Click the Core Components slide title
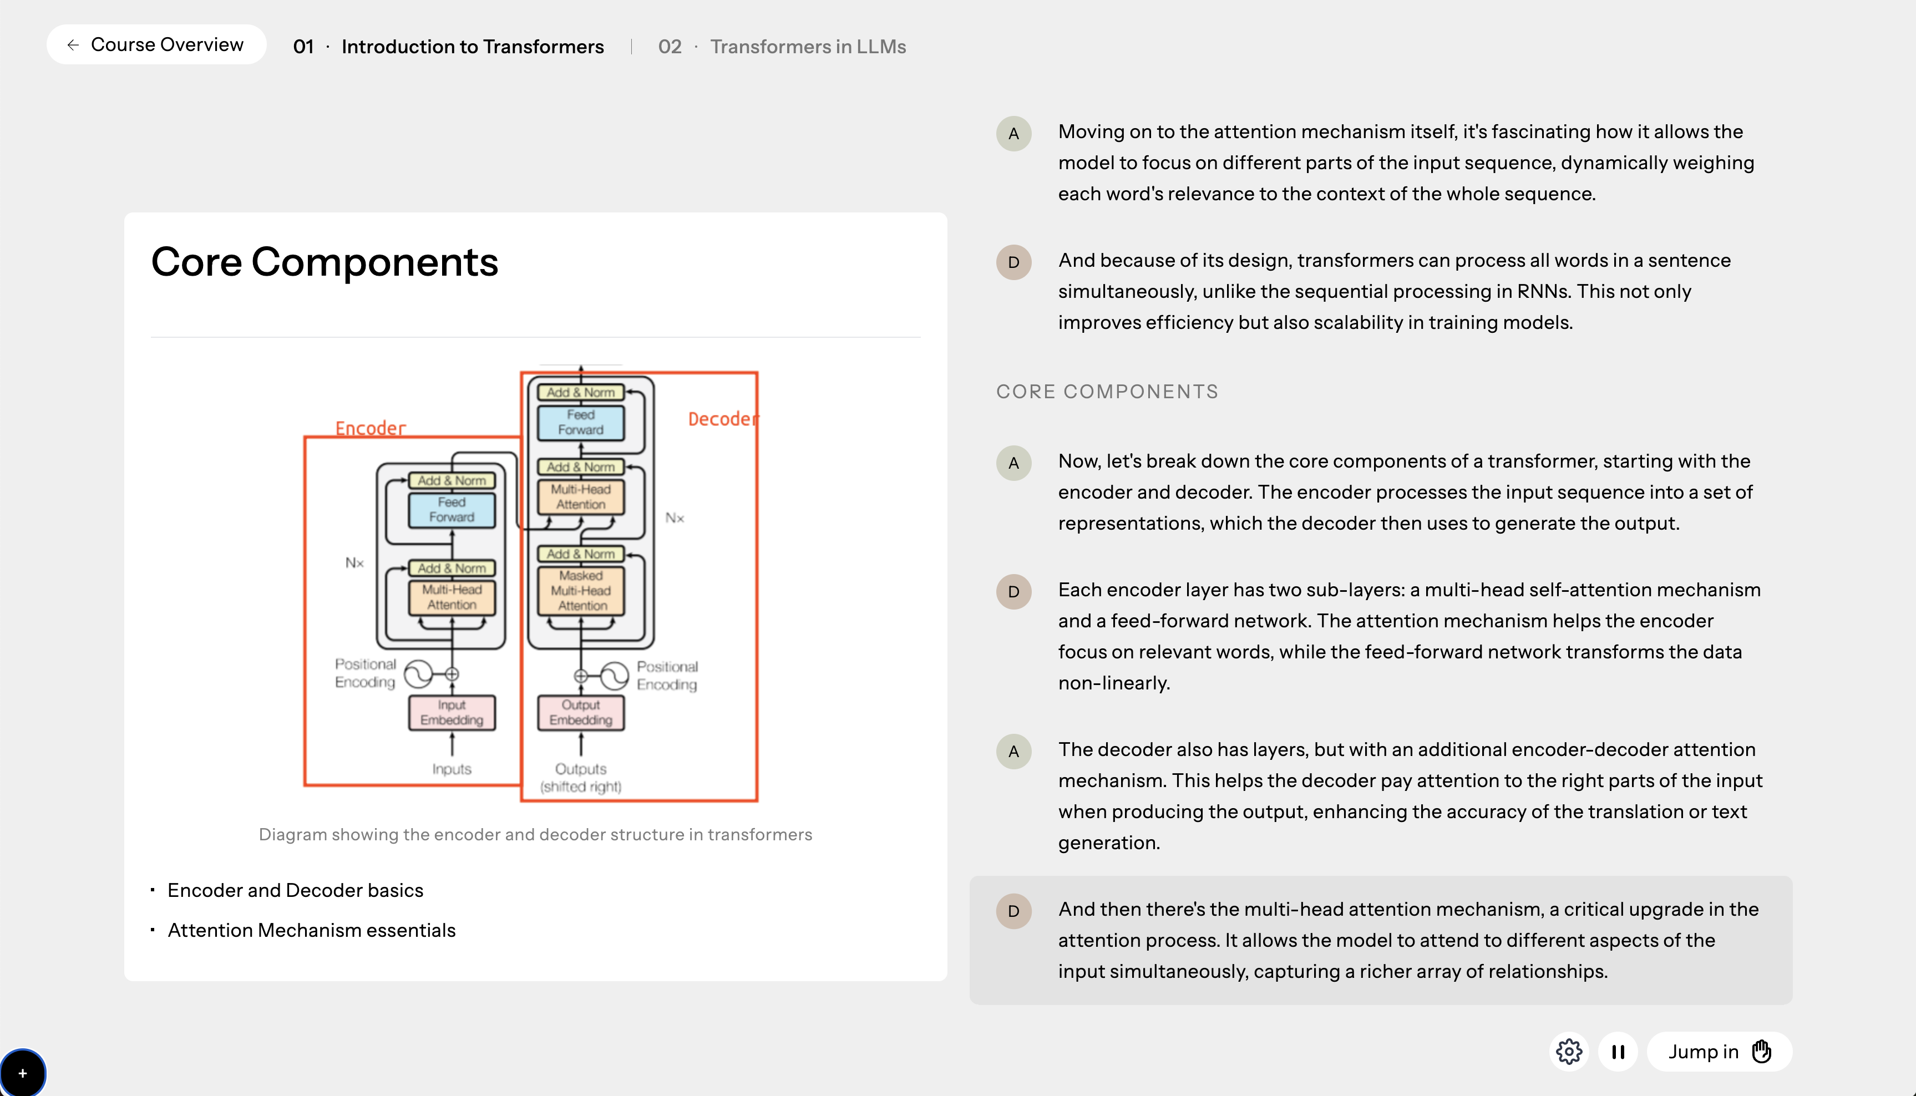 325,262
